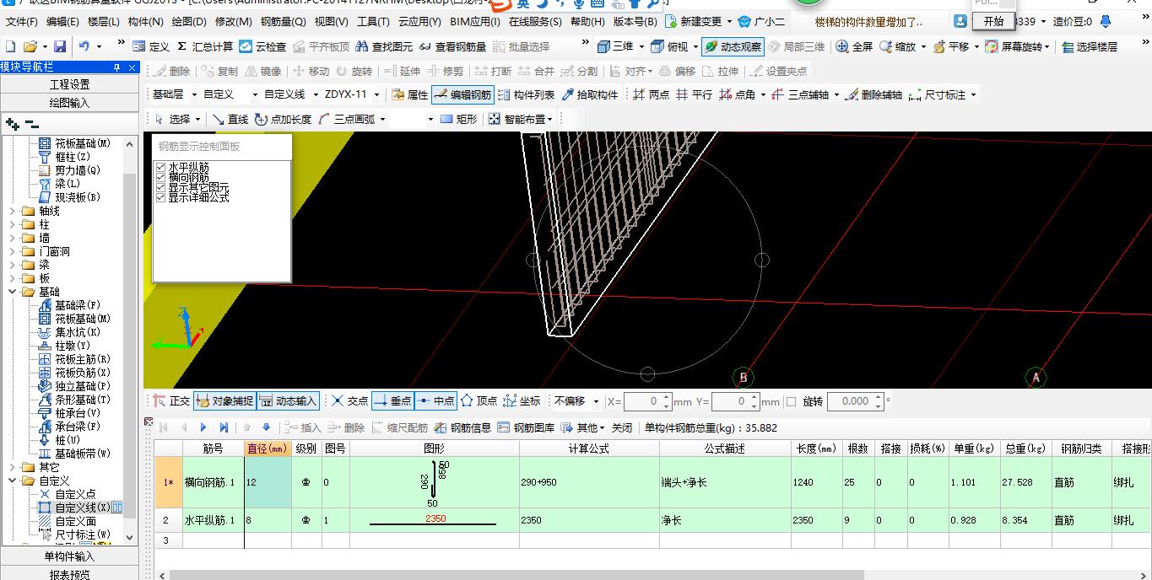
Task: Expand the 轴线 tree node
Action: [12, 211]
